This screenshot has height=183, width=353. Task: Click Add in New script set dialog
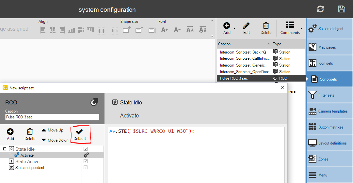point(10,134)
